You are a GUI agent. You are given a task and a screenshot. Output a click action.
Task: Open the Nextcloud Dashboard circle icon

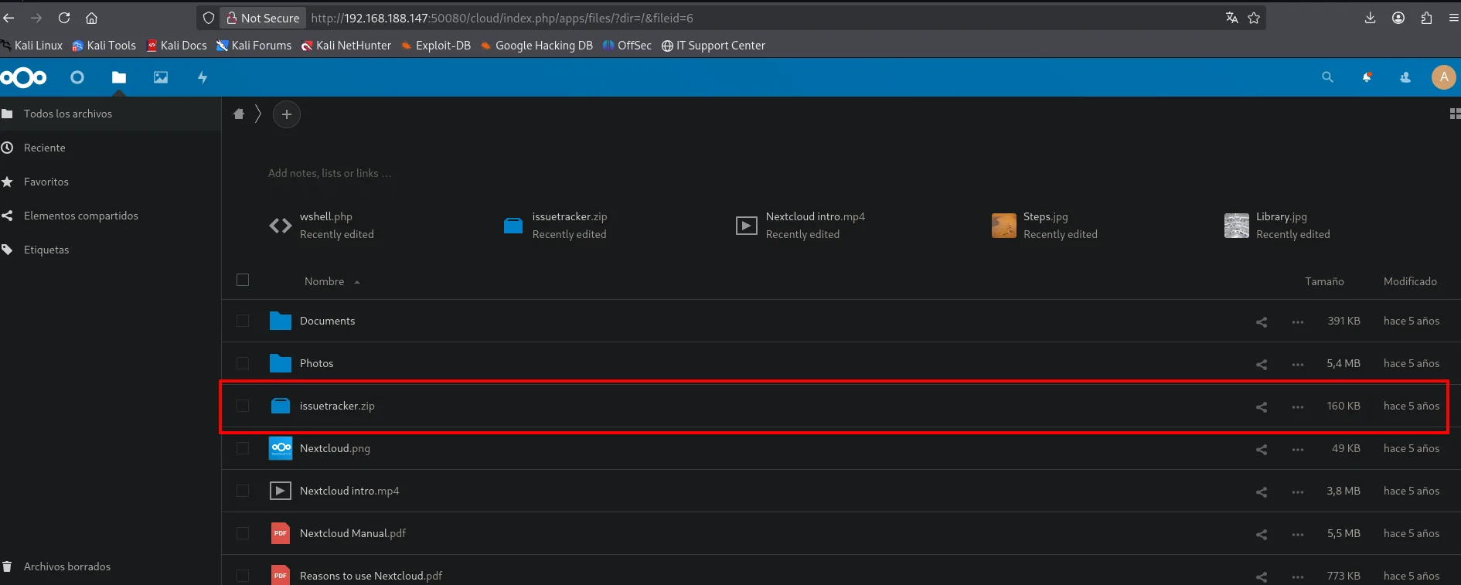pos(77,77)
